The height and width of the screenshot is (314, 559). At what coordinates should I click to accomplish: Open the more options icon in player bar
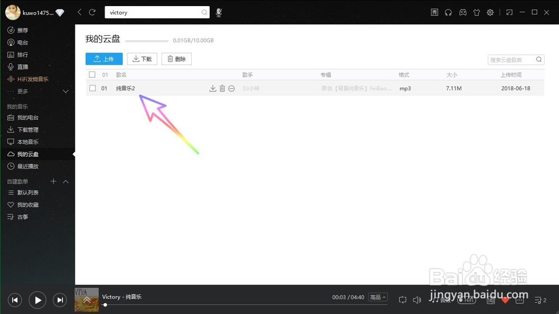click(x=520, y=299)
